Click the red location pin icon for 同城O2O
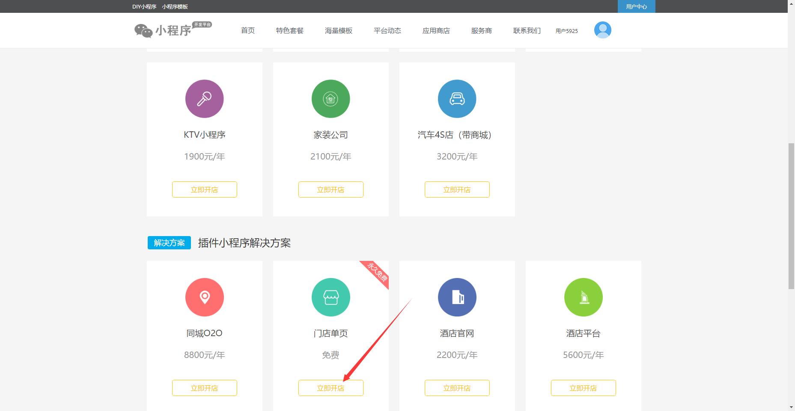The width and height of the screenshot is (795, 411). (204, 297)
